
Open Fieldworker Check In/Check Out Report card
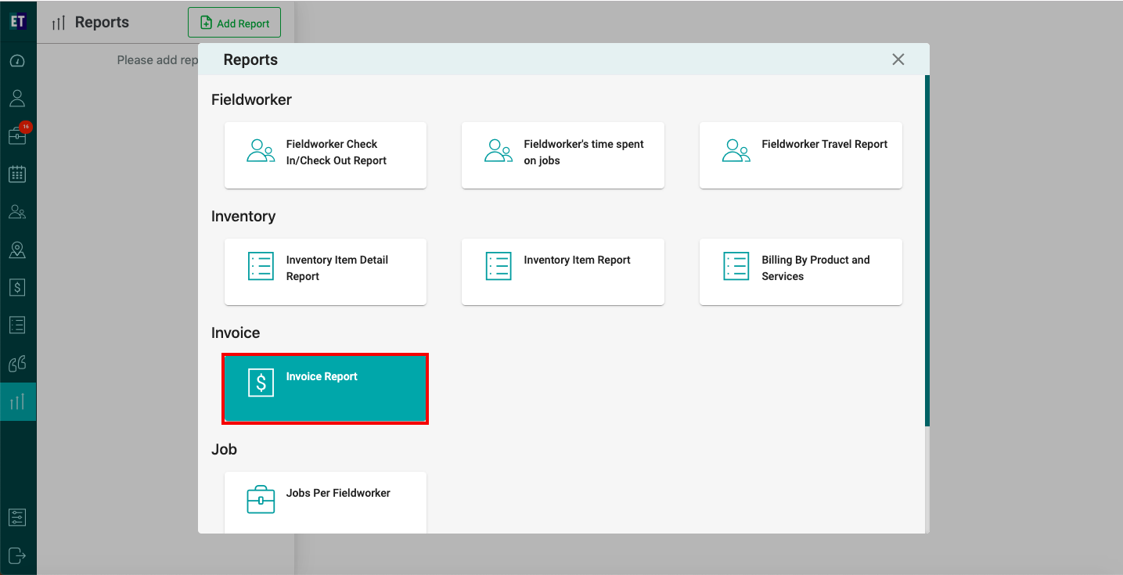tap(326, 155)
